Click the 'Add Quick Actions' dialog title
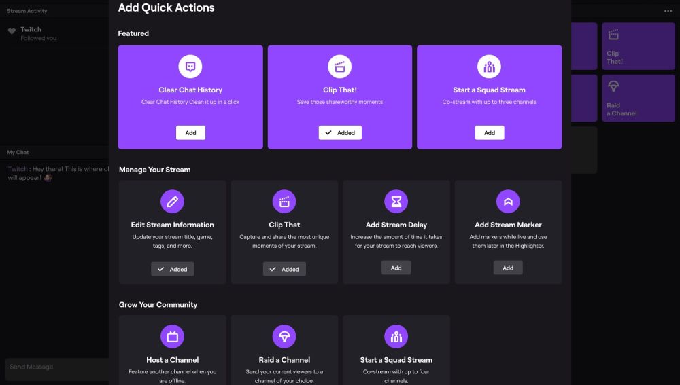Screen dimensions: 680x385 [x=166, y=7]
